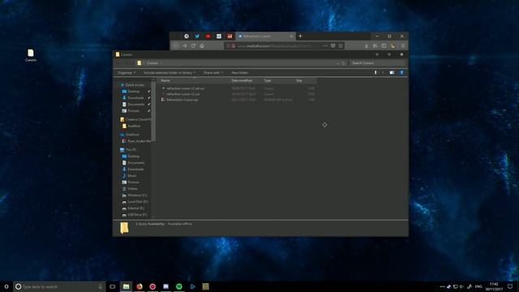Open the Share with dropdown
The height and width of the screenshot is (292, 519).
tap(213, 72)
